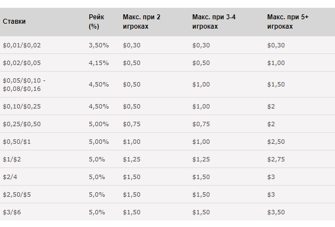Screen dimensions: 335x227
Task: Click the $0,05/$0,10 - $0,08/$0,16 stakes cell
Action: [x=24, y=84]
